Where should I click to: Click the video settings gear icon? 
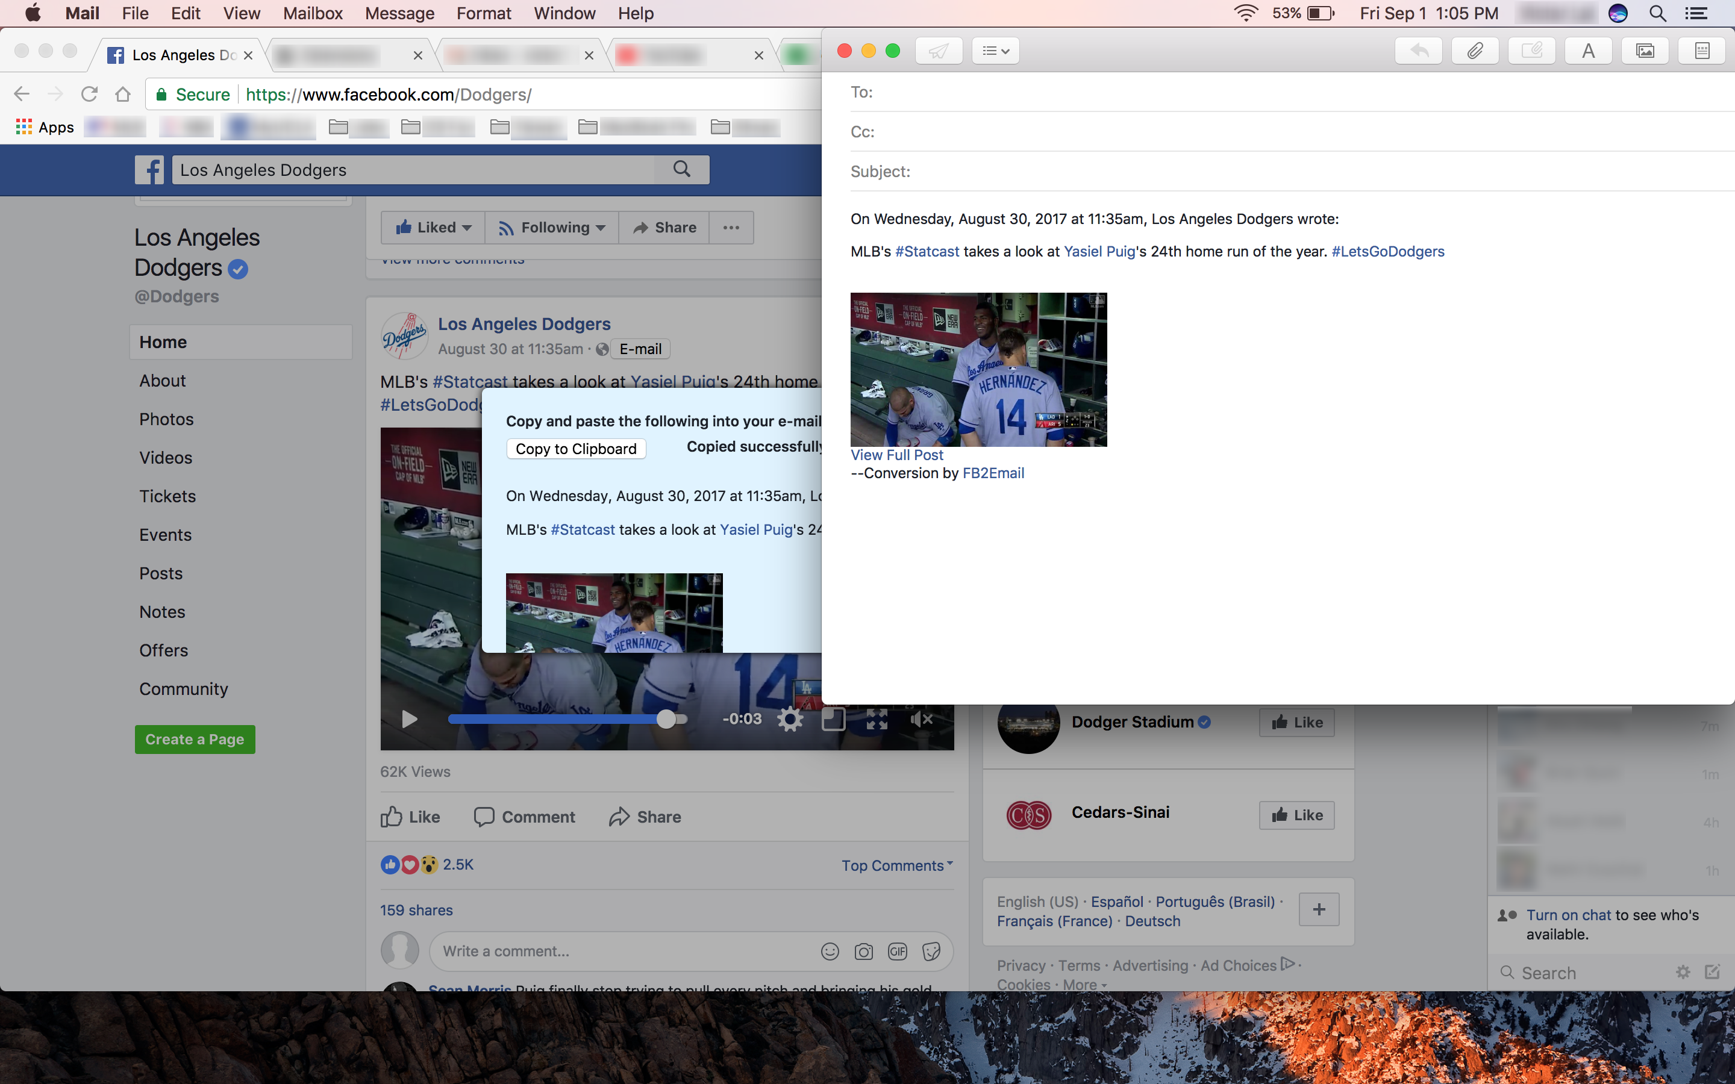click(x=789, y=719)
